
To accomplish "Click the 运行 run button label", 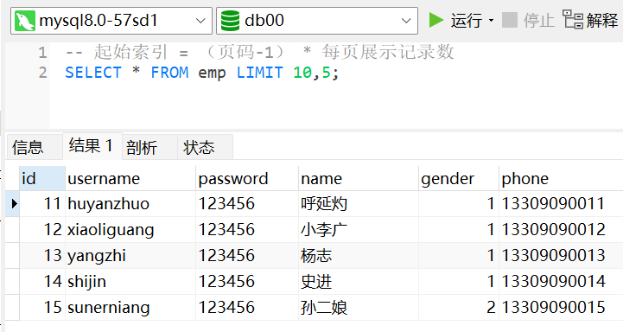I will click(x=467, y=20).
